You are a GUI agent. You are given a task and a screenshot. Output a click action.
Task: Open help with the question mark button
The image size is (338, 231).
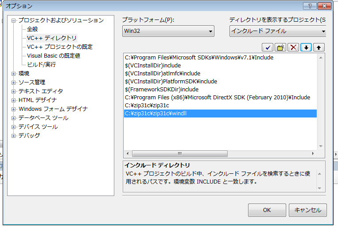(x=310, y=6)
